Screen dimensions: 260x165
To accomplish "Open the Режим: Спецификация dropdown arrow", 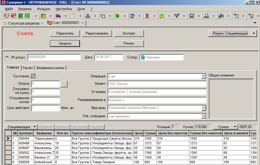I will coord(254,33).
